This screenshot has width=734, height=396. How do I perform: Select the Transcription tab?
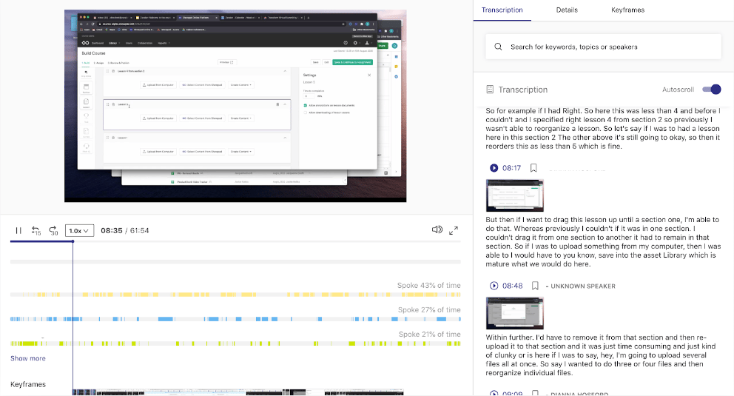click(502, 10)
